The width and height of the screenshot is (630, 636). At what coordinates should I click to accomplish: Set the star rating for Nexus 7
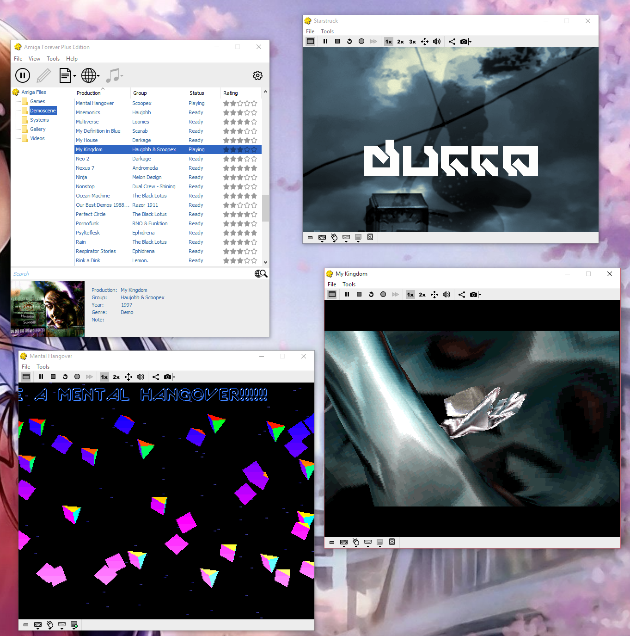point(240,168)
